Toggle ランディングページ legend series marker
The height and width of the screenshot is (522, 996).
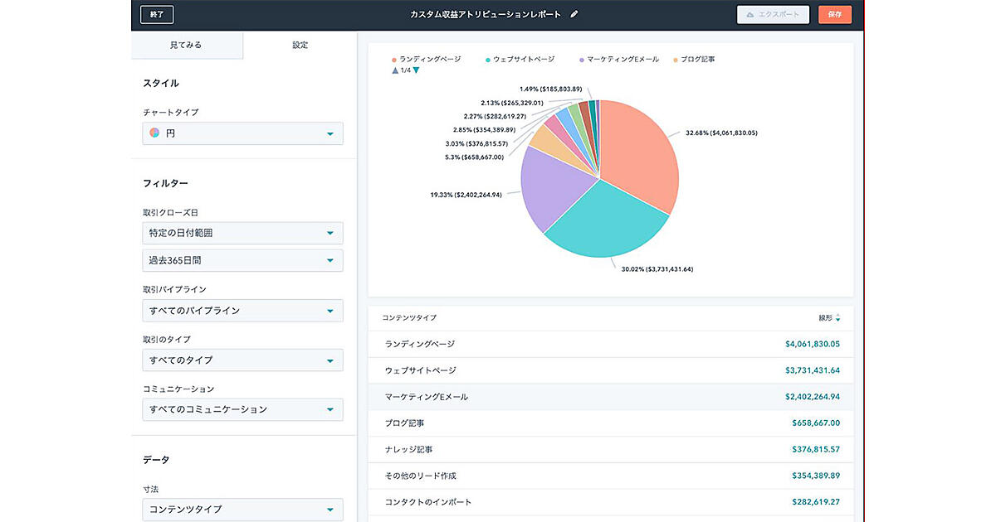[393, 60]
